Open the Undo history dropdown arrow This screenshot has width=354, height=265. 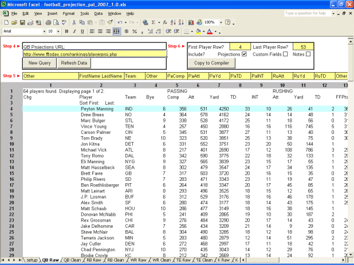point(125,22)
